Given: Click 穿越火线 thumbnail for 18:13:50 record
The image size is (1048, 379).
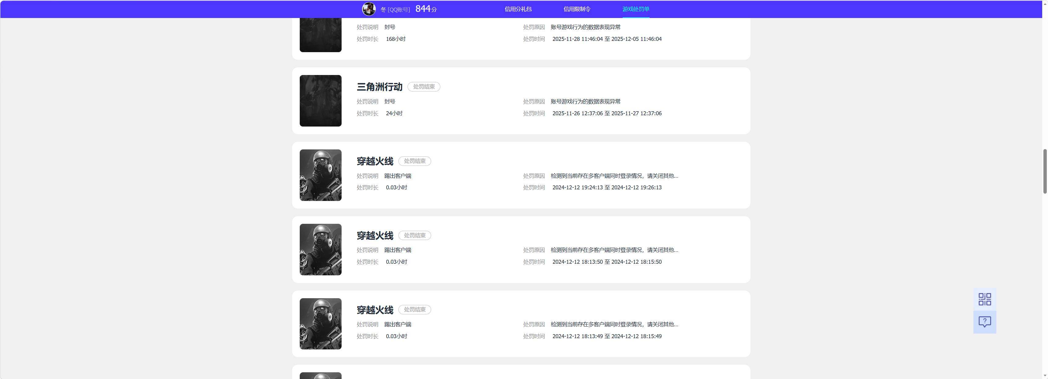Looking at the screenshot, I should (321, 249).
